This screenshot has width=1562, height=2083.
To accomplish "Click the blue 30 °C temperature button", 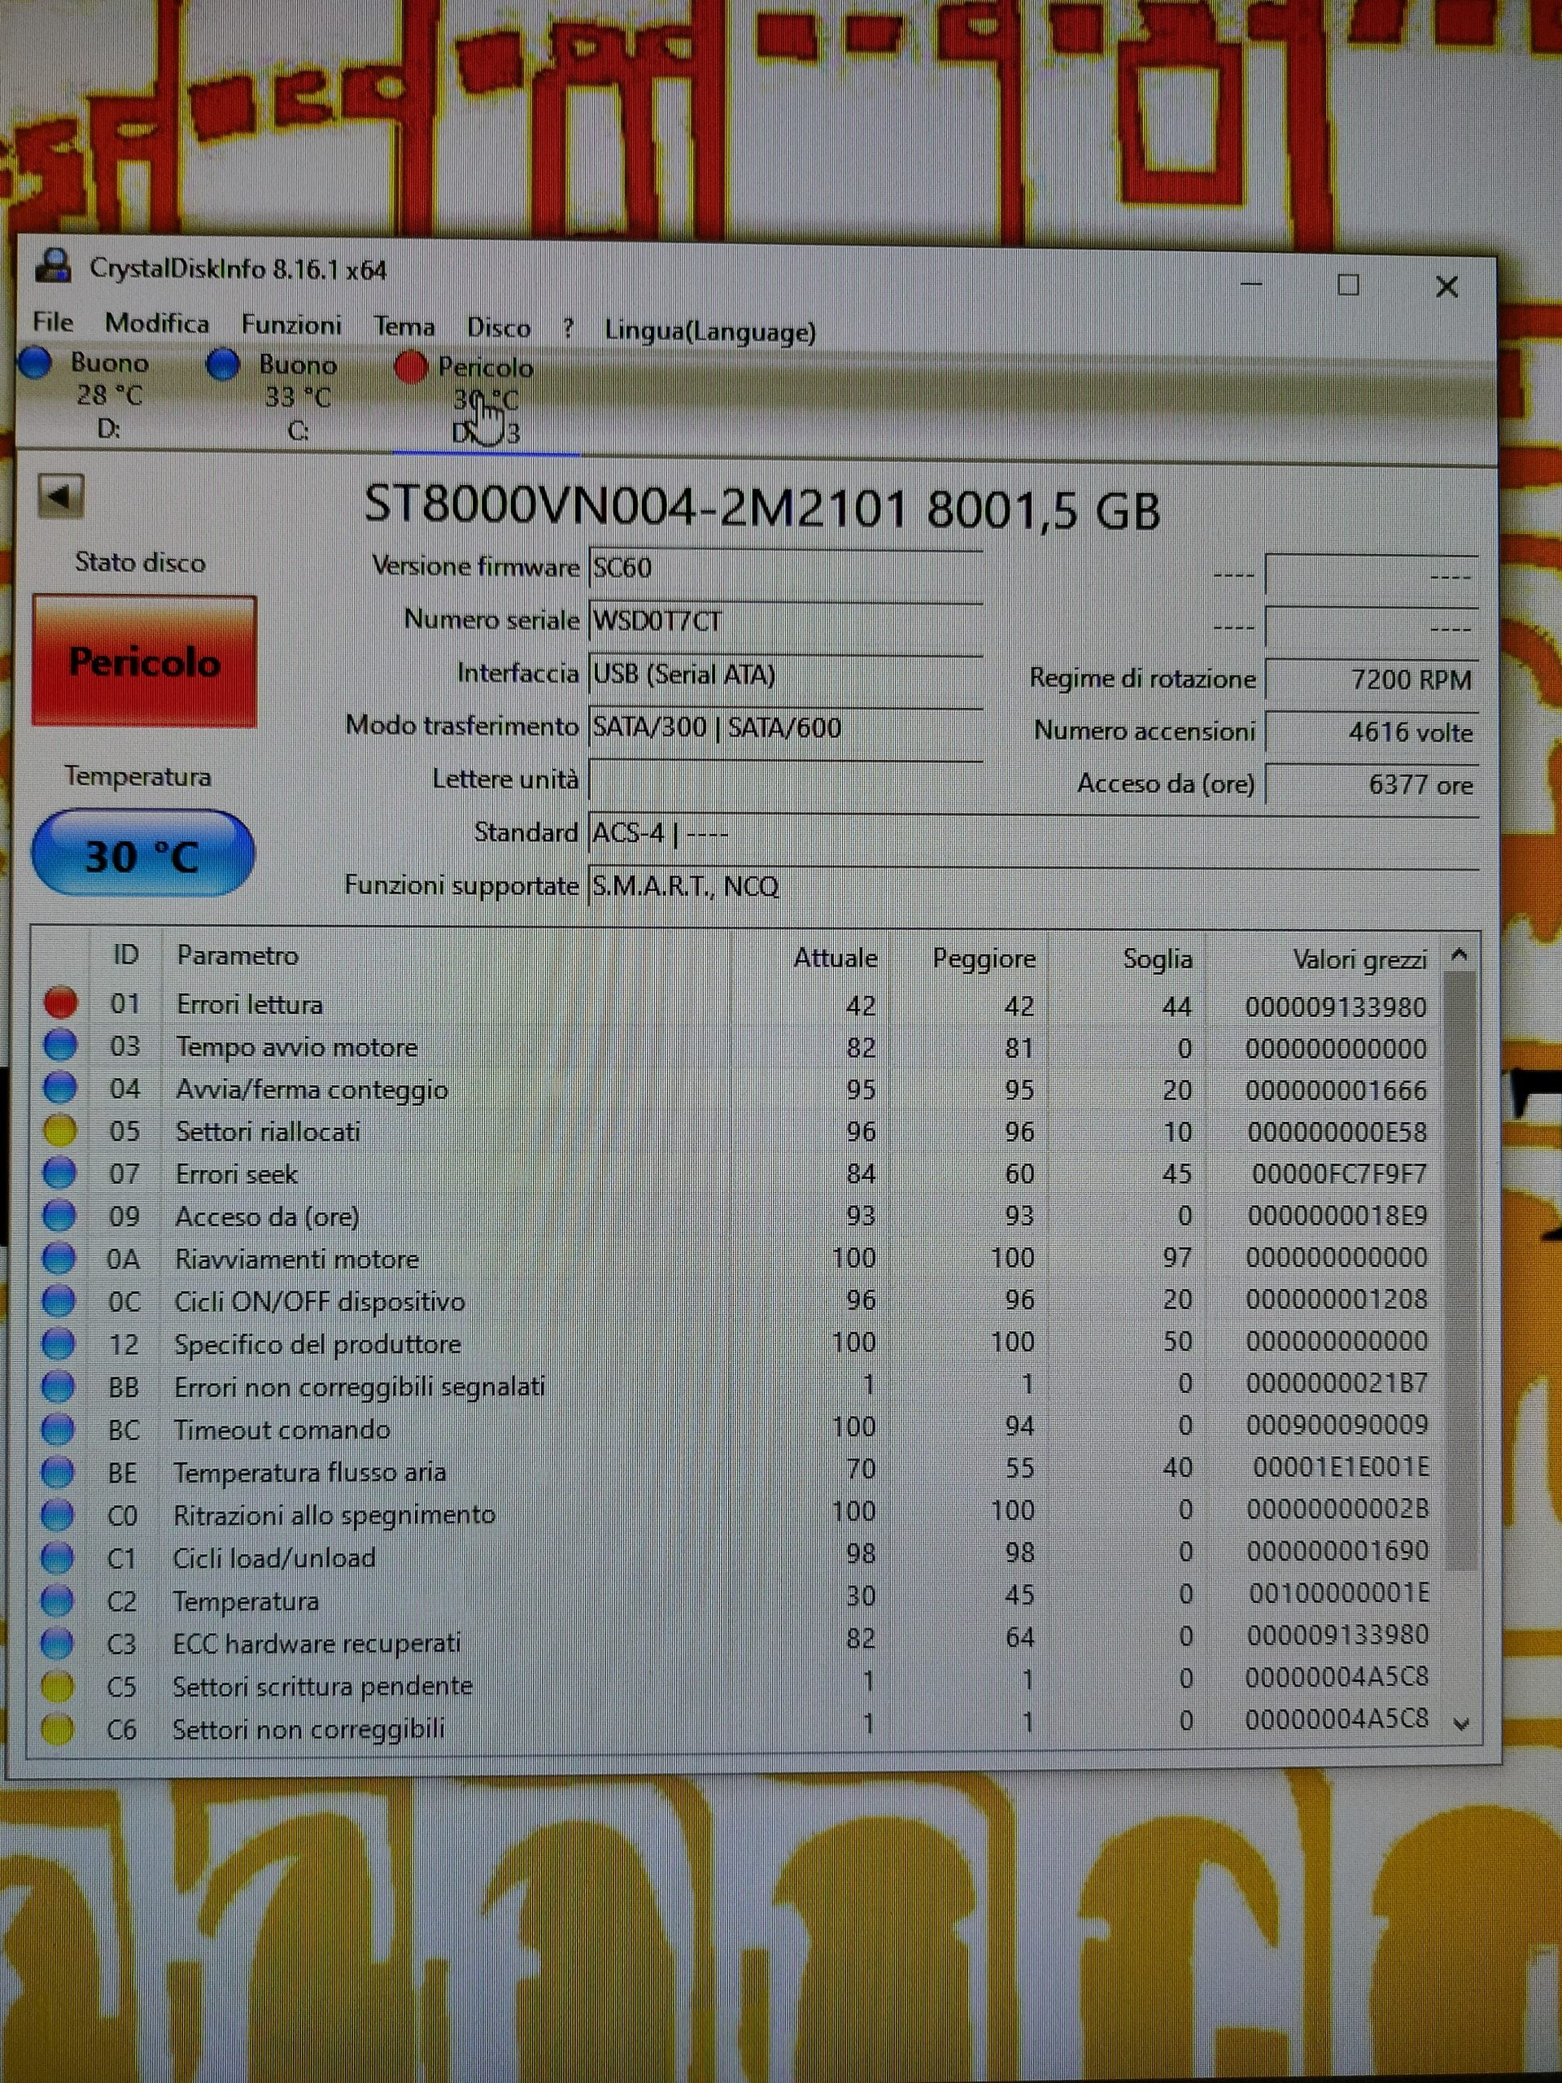I will pos(143,854).
